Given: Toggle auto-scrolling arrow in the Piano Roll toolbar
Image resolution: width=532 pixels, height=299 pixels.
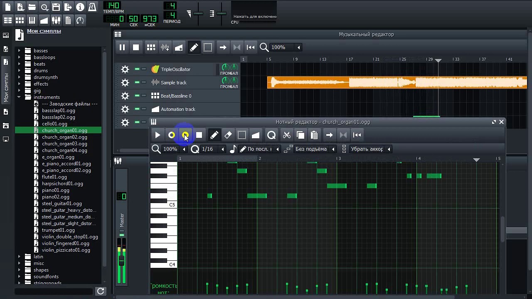Looking at the screenshot, I should coord(329,135).
